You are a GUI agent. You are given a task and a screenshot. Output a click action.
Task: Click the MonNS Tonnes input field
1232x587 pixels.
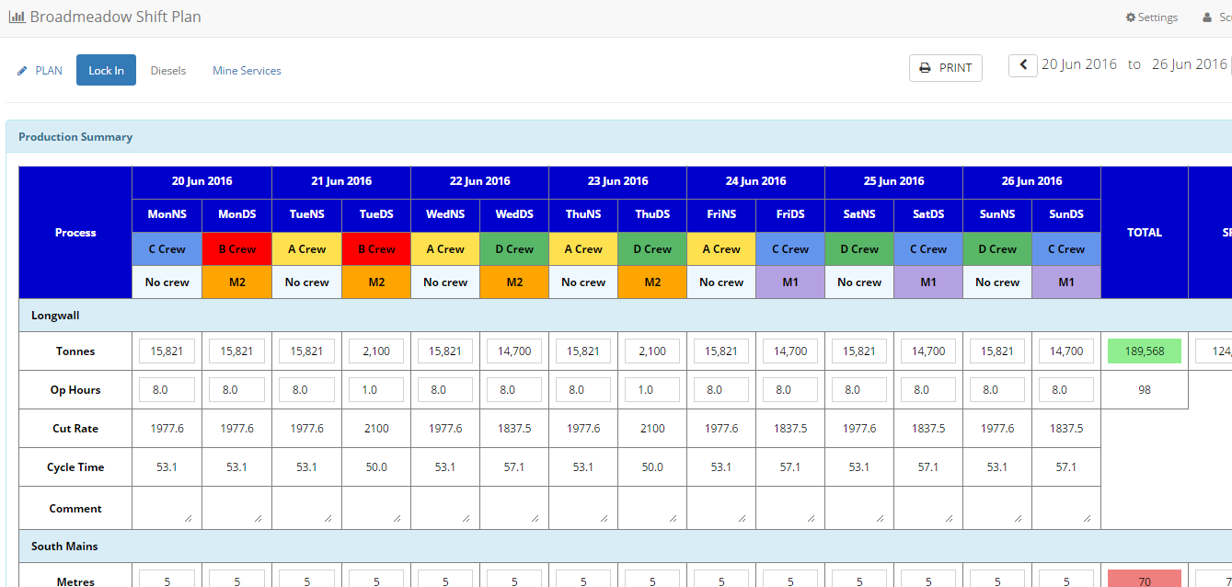(167, 351)
